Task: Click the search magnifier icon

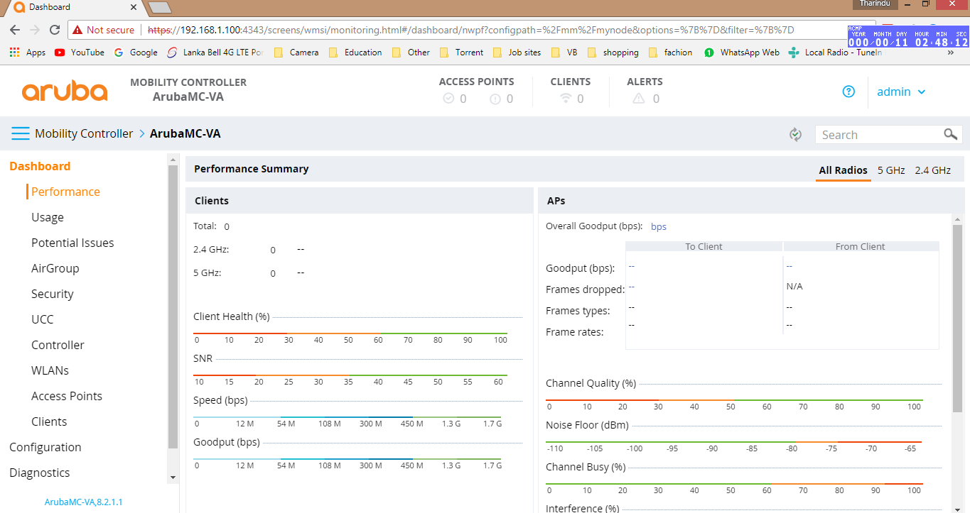Action: pyautogui.click(x=951, y=134)
